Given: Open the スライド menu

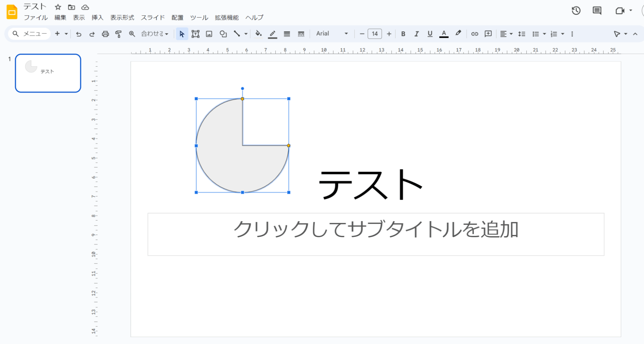Looking at the screenshot, I should click(x=153, y=18).
